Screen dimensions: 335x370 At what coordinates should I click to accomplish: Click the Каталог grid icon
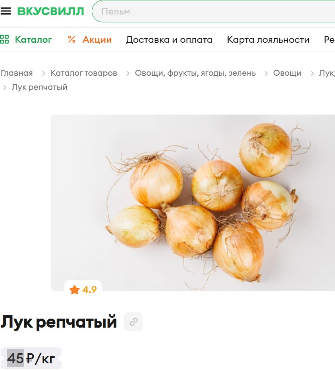(x=4, y=39)
